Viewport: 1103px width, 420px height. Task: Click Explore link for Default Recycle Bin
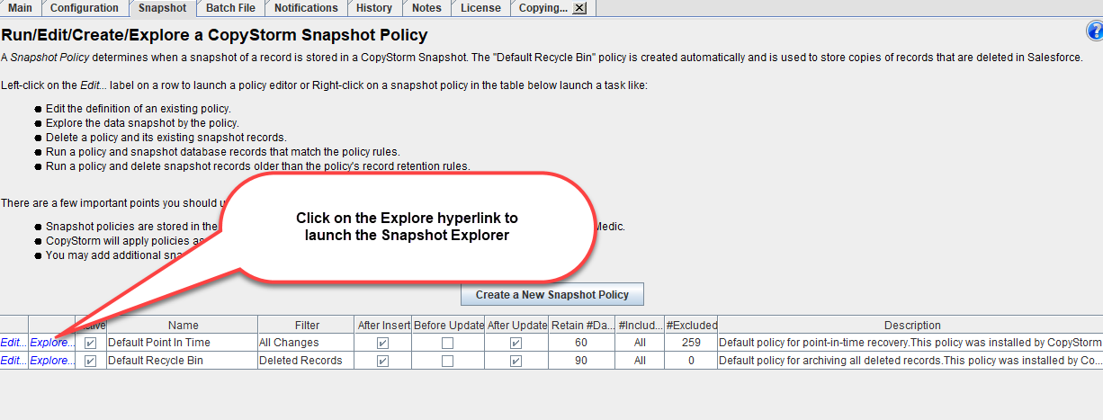tap(52, 361)
